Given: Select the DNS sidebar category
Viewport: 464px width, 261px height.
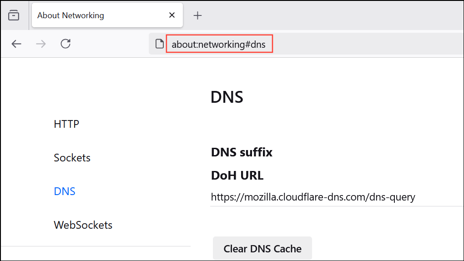Looking at the screenshot, I should point(65,191).
